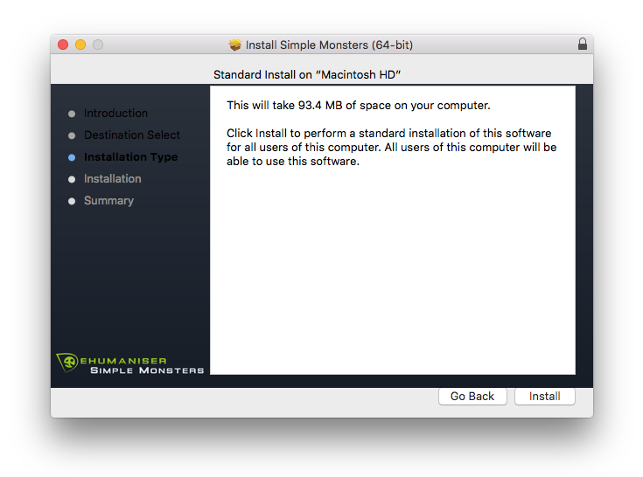Click the Dehumaniser skull logo icon
Image resolution: width=643 pixels, height=477 pixels.
[67, 362]
